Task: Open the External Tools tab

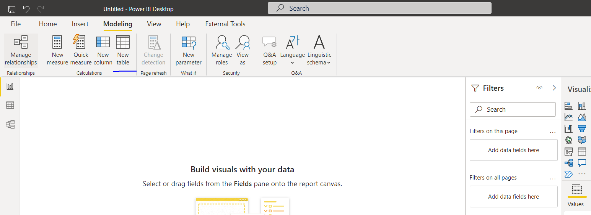Action: pyautogui.click(x=225, y=24)
